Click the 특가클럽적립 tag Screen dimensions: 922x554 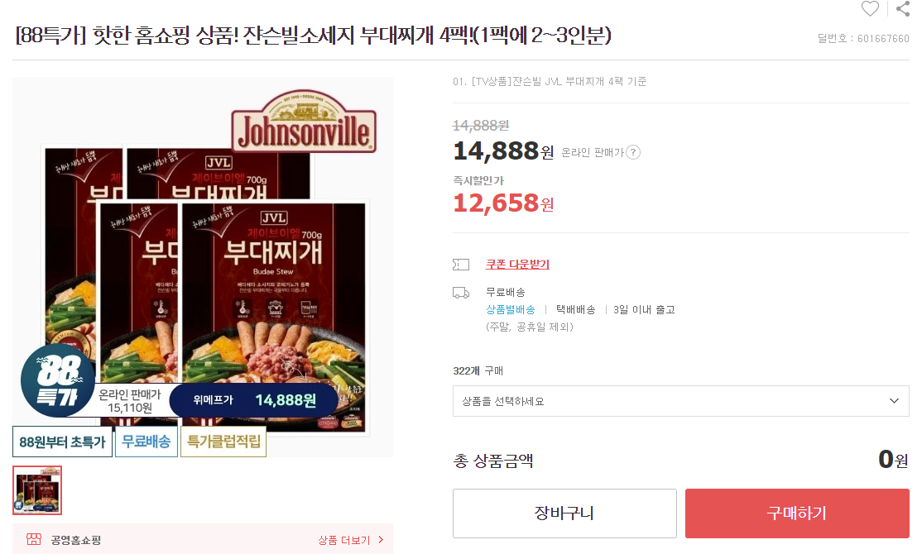(x=223, y=442)
